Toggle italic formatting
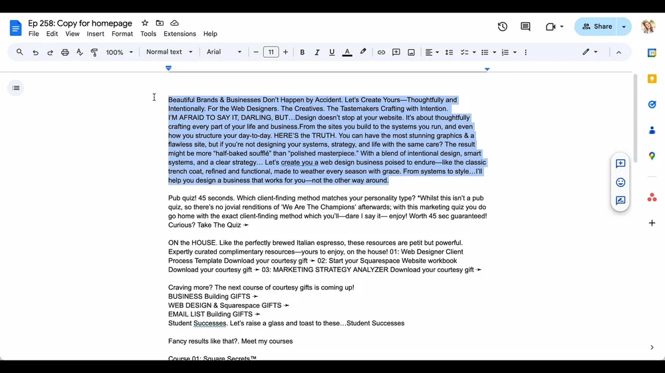The image size is (665, 373). click(x=317, y=52)
